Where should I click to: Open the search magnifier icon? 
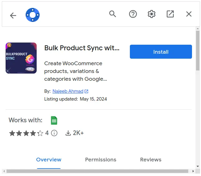(x=112, y=14)
